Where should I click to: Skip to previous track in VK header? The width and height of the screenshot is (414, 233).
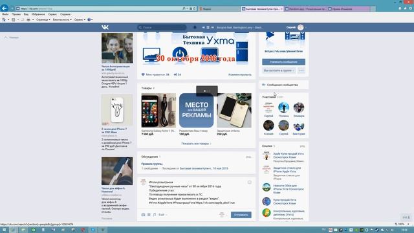[203, 27]
